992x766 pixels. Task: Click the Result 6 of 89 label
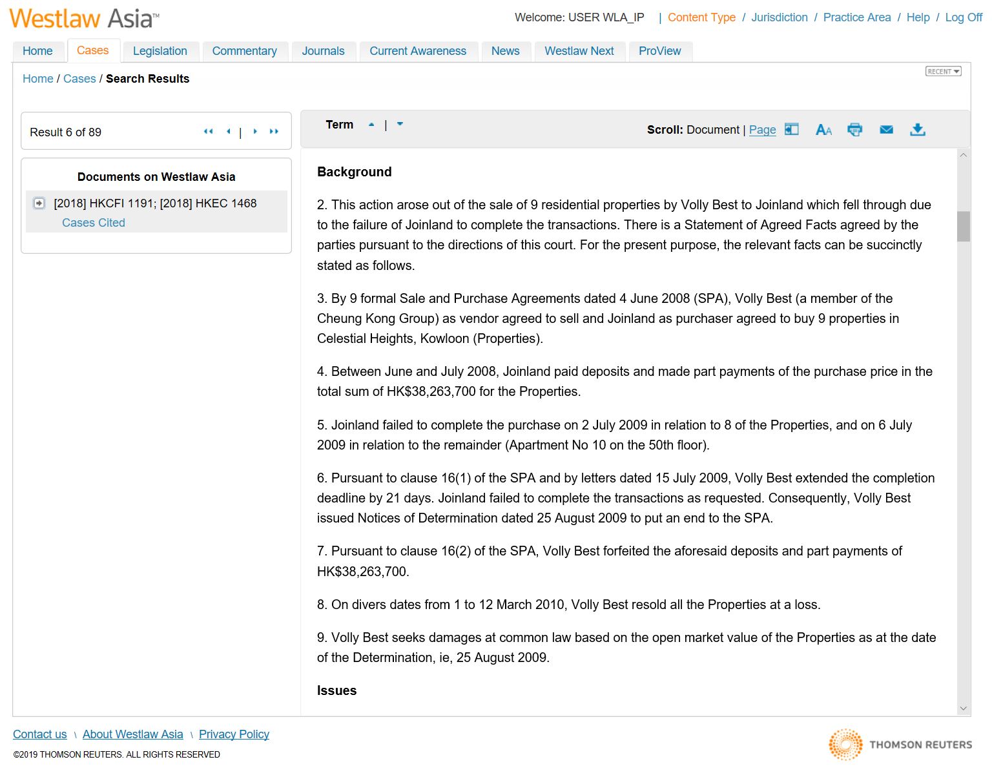point(65,132)
